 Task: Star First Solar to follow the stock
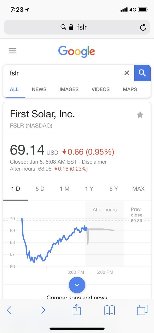[x=140, y=115]
